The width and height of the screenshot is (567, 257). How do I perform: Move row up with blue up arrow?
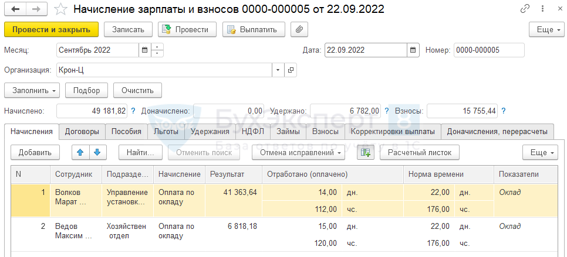pos(80,153)
